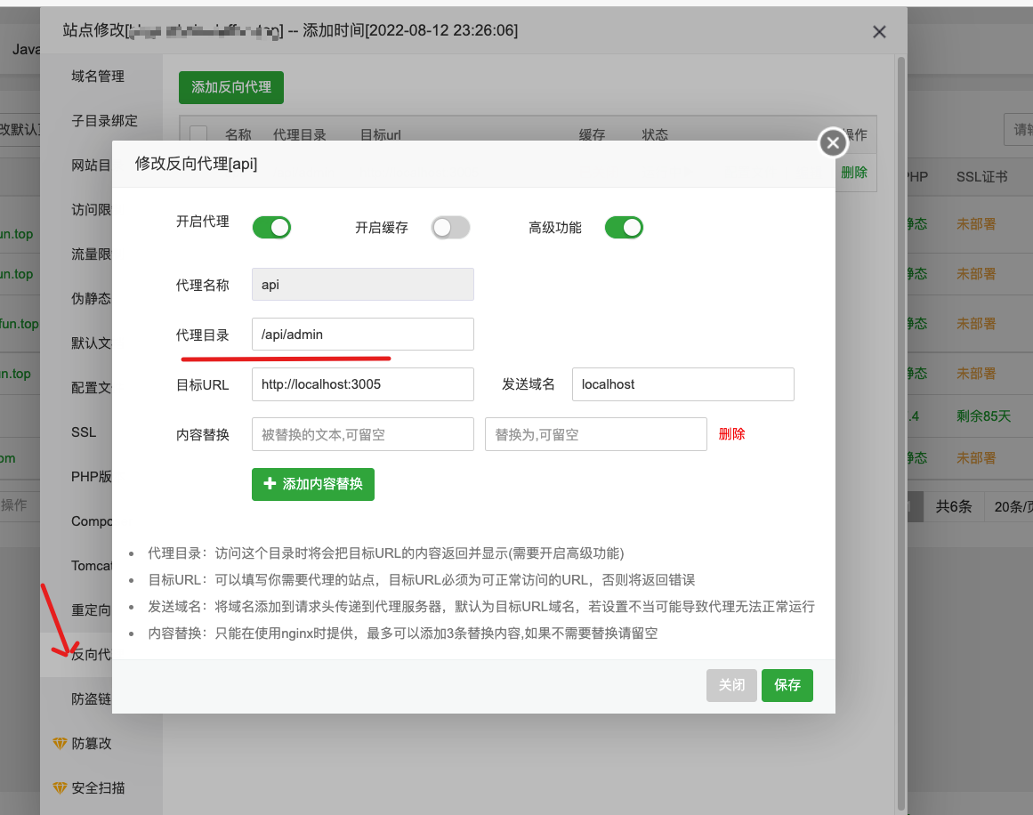Save the proxy settings with 保存

tap(787, 685)
